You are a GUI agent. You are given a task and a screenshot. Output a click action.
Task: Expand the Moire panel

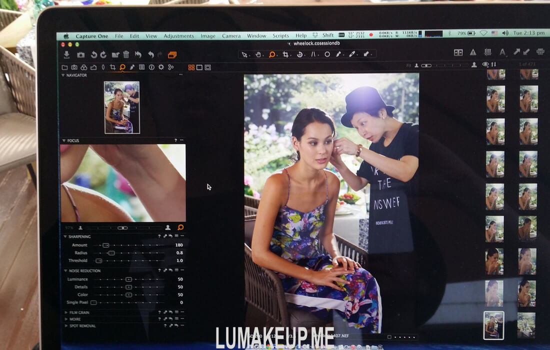pyautogui.click(x=66, y=319)
